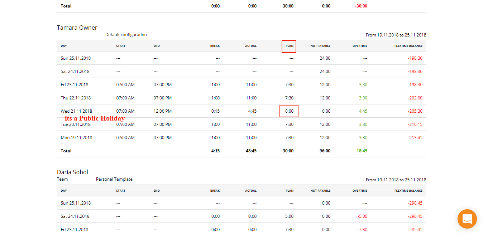This screenshot has height=235, width=483.
Task: Click the red -5:00 overtime in Daria's table
Action: tap(362, 216)
